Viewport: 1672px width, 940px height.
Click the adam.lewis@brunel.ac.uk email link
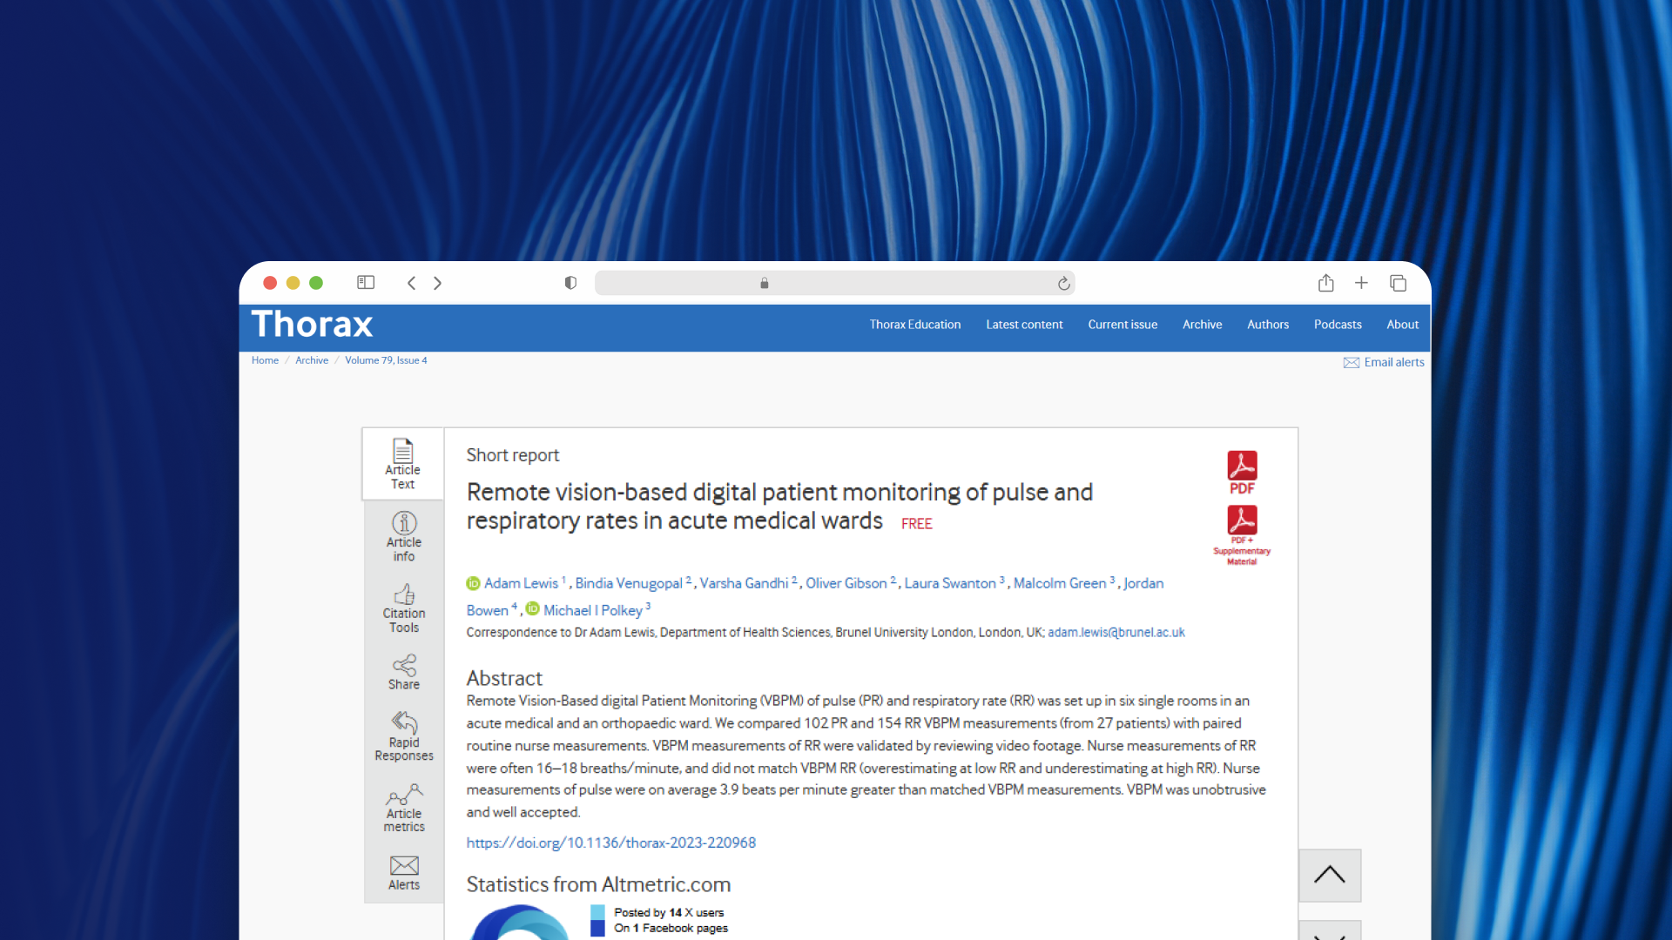tap(1116, 633)
